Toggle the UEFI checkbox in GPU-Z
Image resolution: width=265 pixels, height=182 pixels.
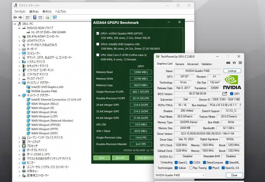coord(232,94)
